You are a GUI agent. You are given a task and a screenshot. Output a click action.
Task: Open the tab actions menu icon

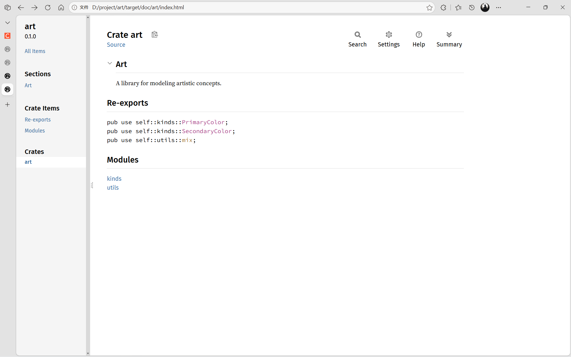point(8,7)
